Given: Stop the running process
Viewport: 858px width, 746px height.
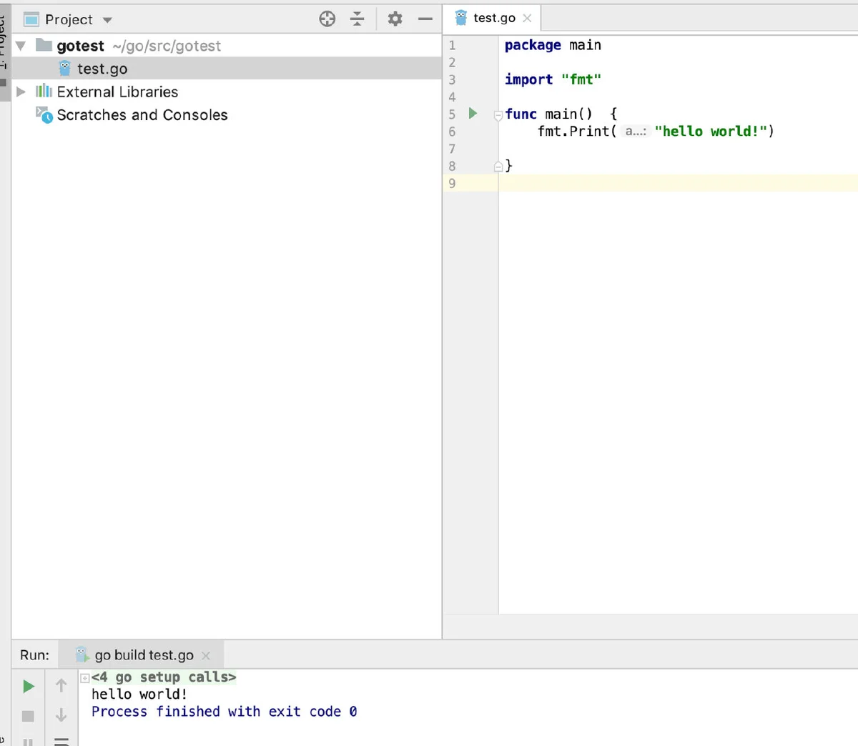Looking at the screenshot, I should tap(29, 716).
